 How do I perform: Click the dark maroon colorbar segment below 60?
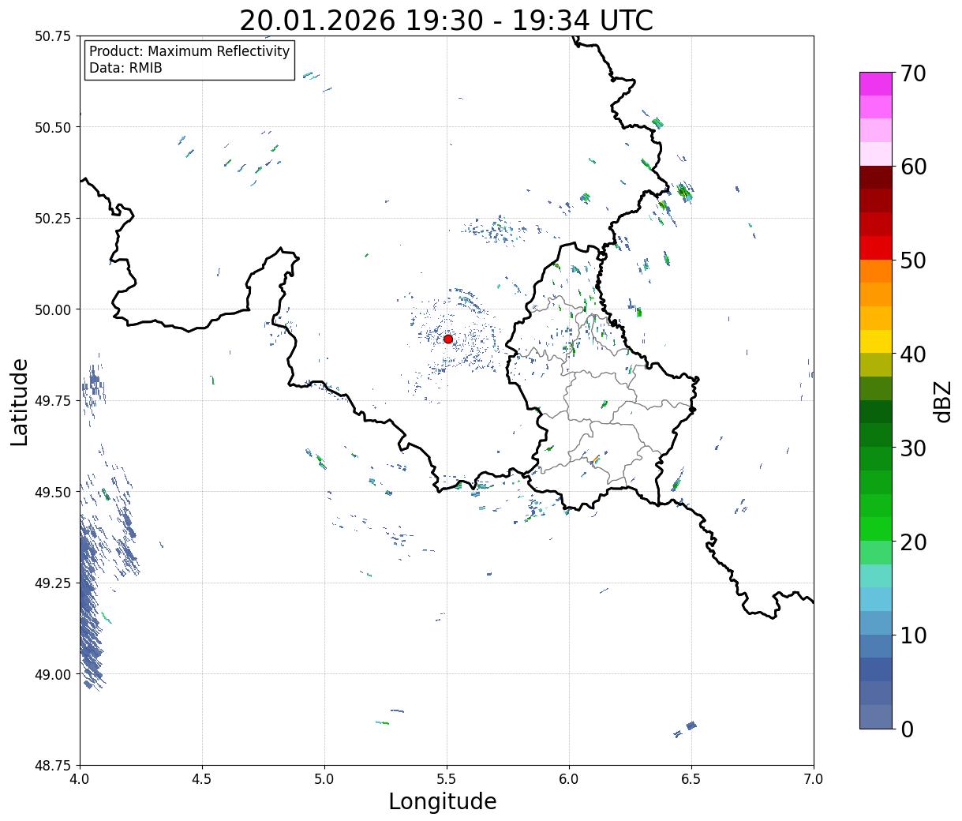pyautogui.click(x=876, y=177)
